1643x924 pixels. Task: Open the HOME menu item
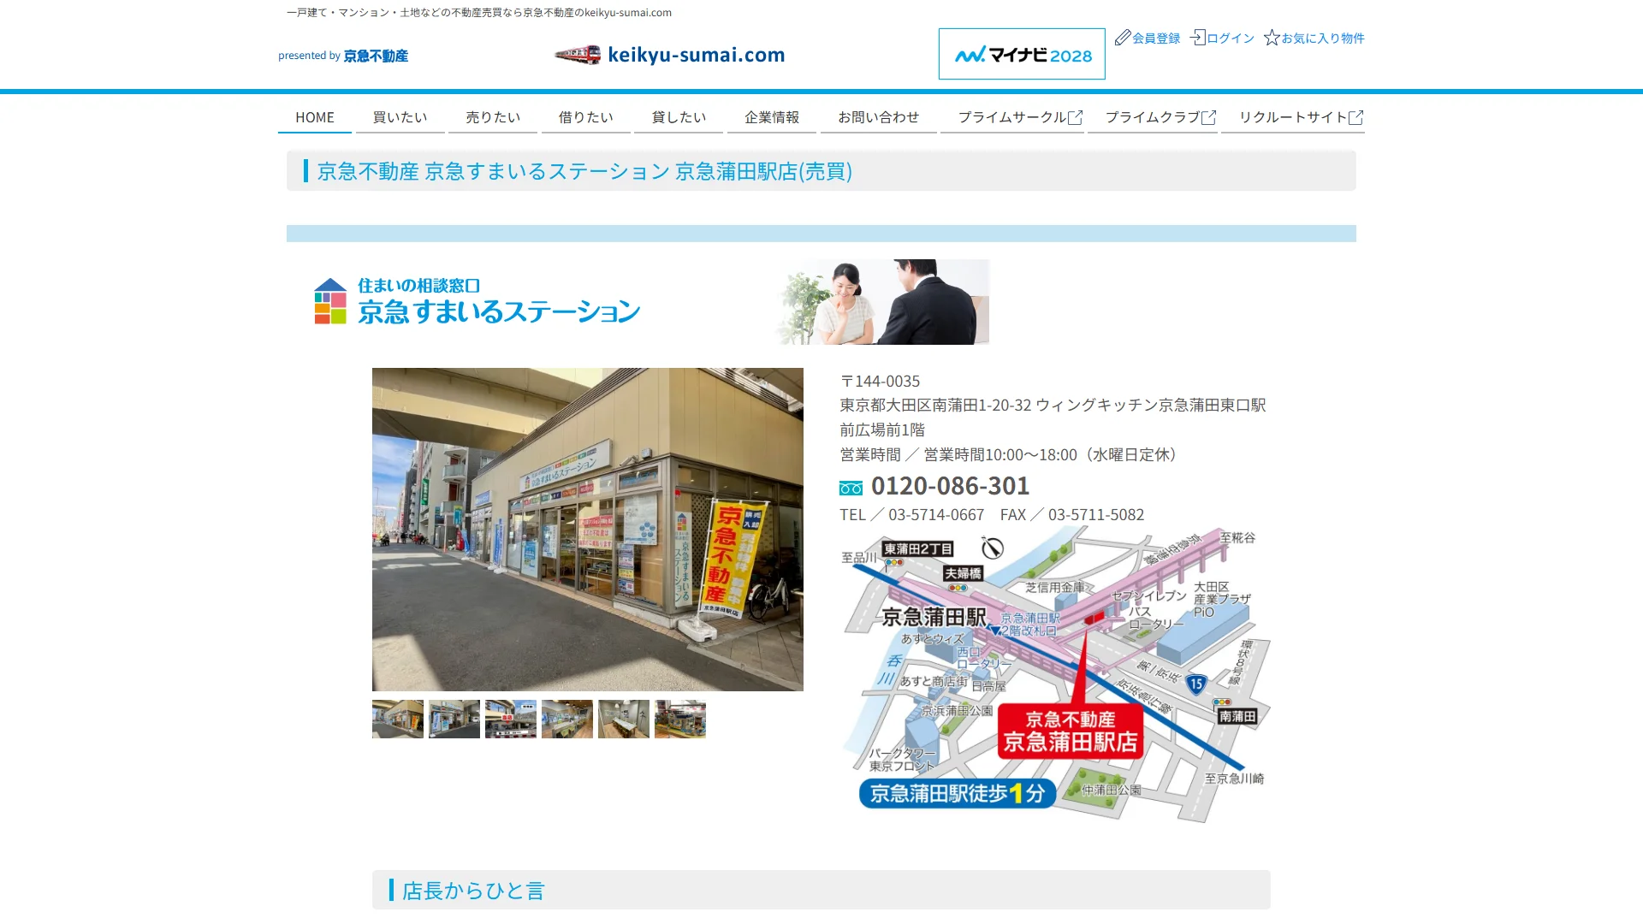(315, 117)
